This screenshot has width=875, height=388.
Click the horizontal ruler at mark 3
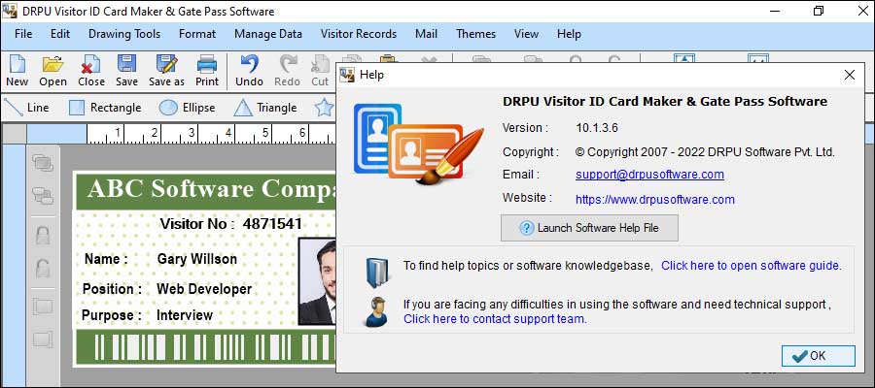(x=192, y=134)
